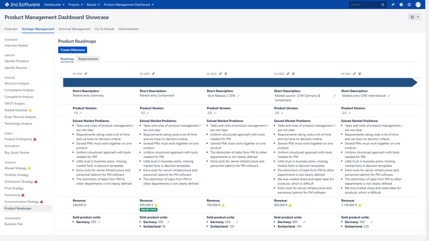Select the Roadmap sub-tab
429x241 pixels.
[x=67, y=59]
